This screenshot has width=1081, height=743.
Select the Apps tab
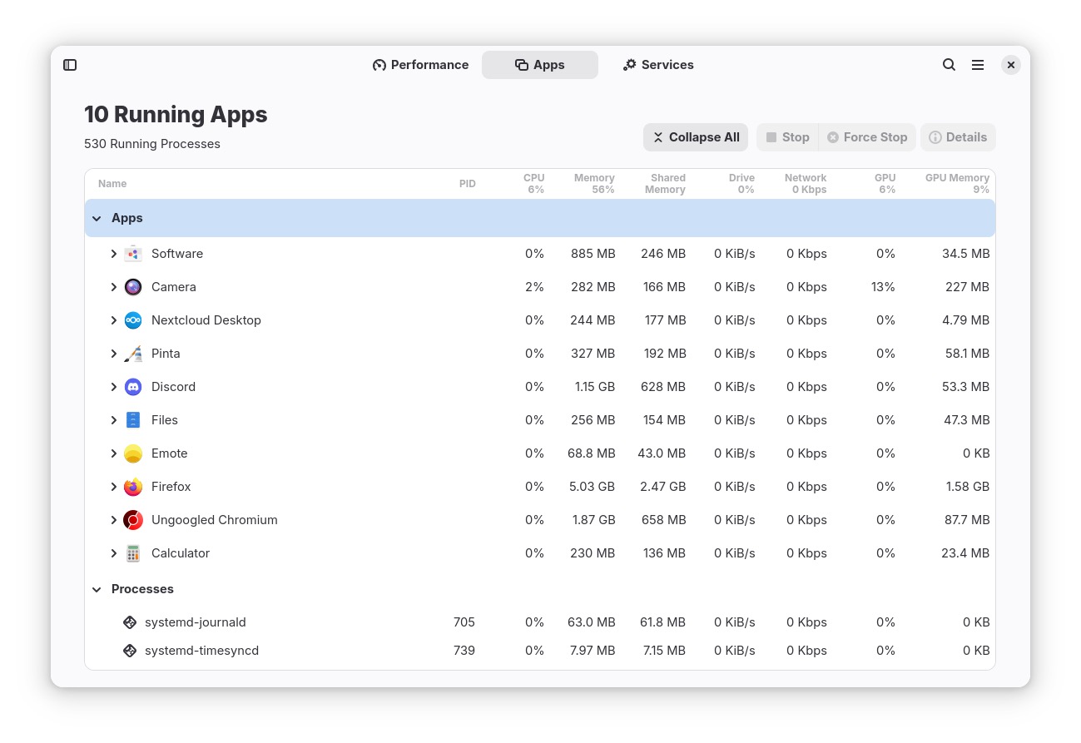(540, 65)
